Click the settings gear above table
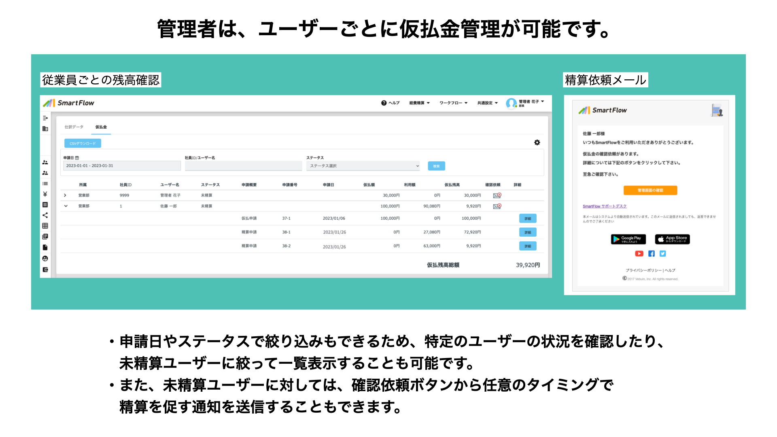 click(537, 142)
